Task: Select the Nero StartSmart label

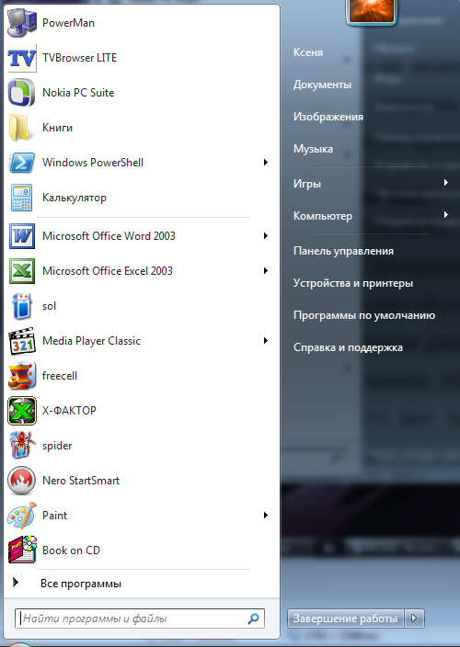Action: coord(81,481)
